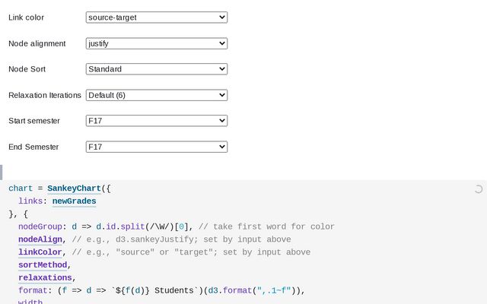
Task: Click the Link color label
Action: 27,17
